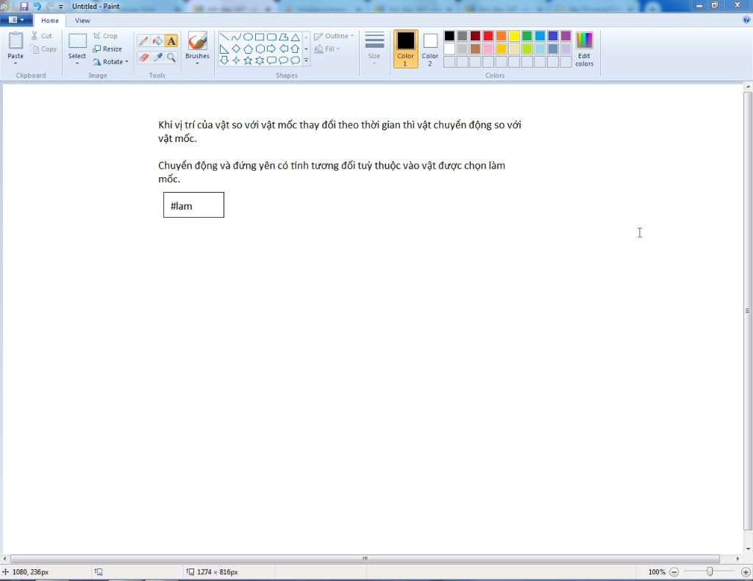Choose the Curve shape
753x581 pixels.
(236, 37)
